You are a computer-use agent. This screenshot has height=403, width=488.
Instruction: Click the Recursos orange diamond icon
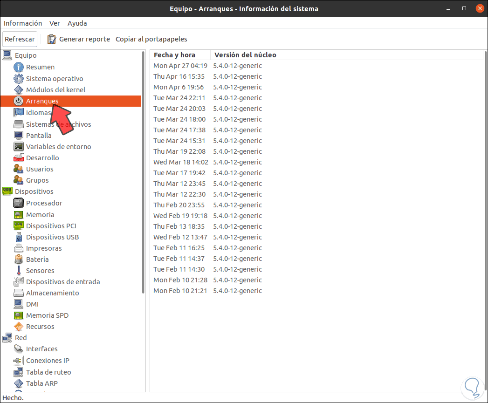19,327
